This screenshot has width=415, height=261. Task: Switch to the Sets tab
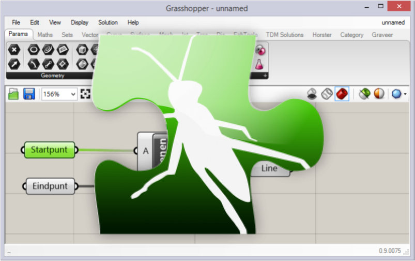(67, 35)
